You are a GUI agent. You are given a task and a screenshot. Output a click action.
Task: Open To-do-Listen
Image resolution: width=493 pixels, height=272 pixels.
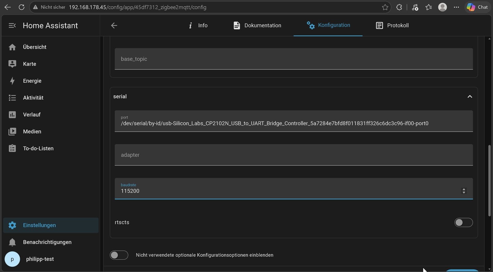pos(51,148)
